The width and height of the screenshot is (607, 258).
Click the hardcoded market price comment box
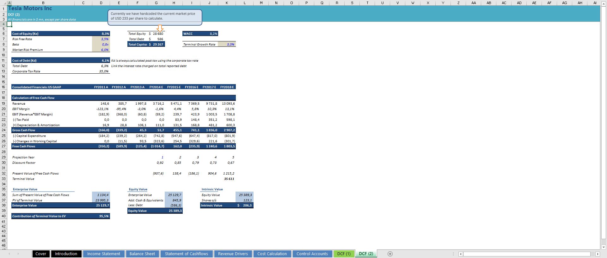tap(155, 17)
